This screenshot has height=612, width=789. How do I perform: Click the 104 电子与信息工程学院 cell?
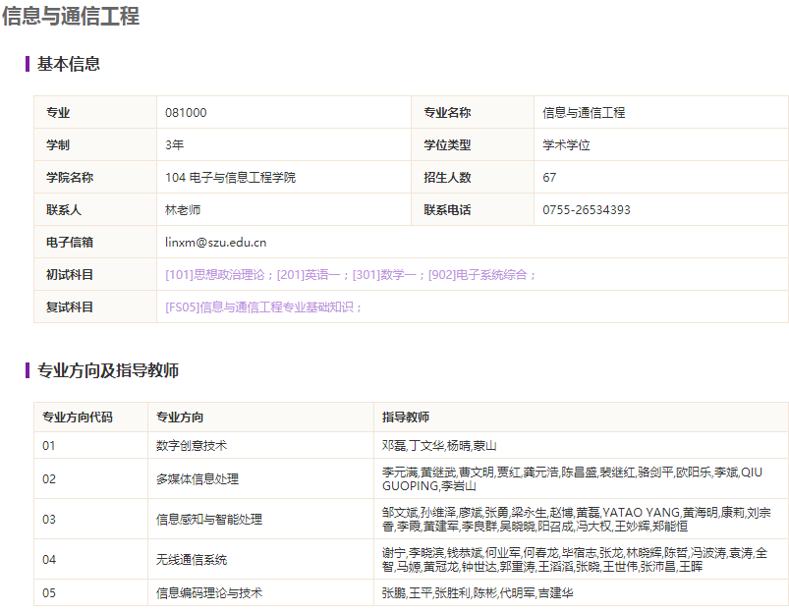coord(284,178)
